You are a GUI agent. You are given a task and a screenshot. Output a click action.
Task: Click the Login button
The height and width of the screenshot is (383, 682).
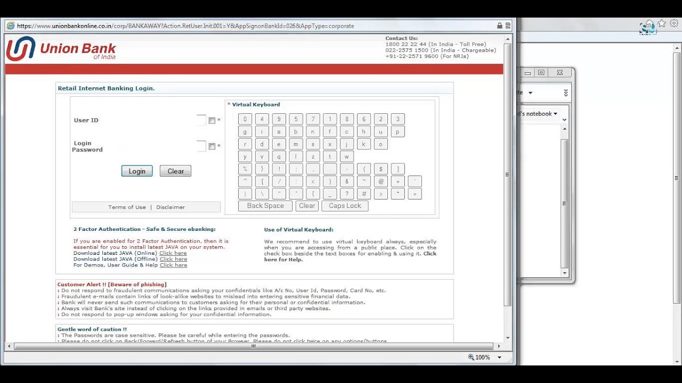click(137, 171)
